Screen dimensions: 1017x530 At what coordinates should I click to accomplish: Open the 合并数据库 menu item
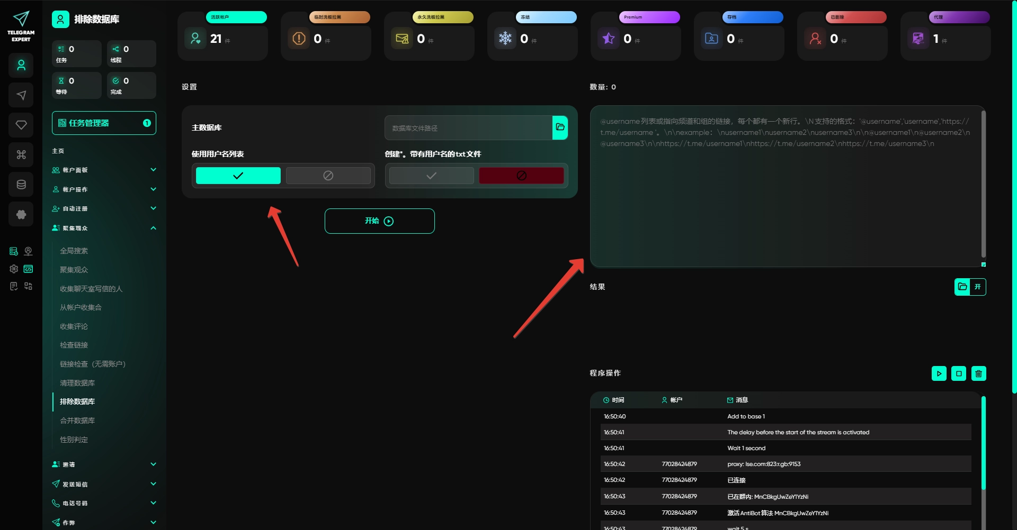(x=77, y=421)
